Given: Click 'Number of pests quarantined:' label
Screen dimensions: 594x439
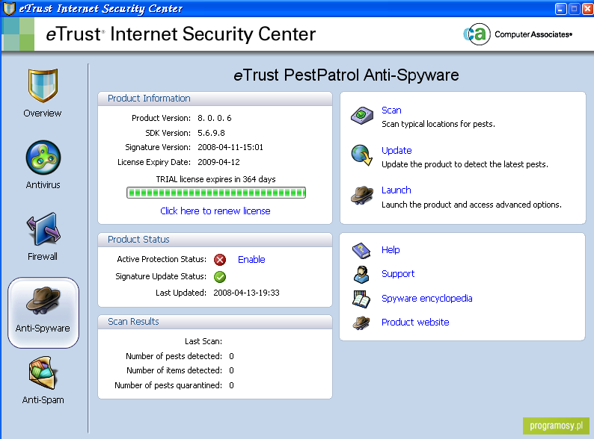Looking at the screenshot, I should pos(168,385).
